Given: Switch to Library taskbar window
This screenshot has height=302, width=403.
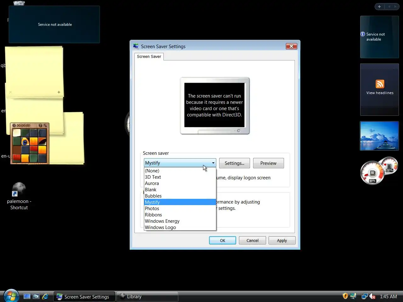Looking at the screenshot, I should [x=147, y=297].
